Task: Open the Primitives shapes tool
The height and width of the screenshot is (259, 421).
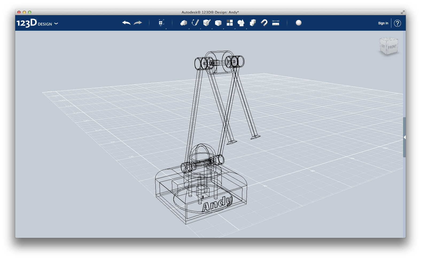Action: click(x=184, y=23)
